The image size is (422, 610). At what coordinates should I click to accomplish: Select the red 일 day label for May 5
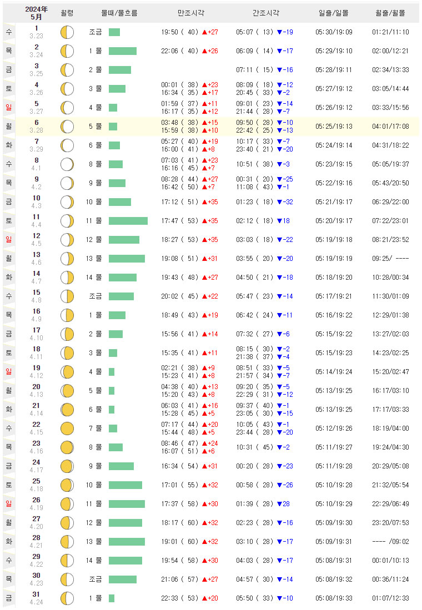(8, 108)
